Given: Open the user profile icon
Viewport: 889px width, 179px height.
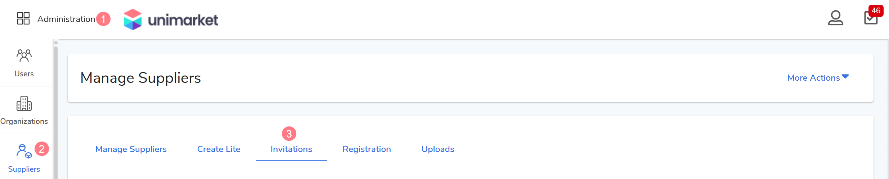Looking at the screenshot, I should [835, 18].
